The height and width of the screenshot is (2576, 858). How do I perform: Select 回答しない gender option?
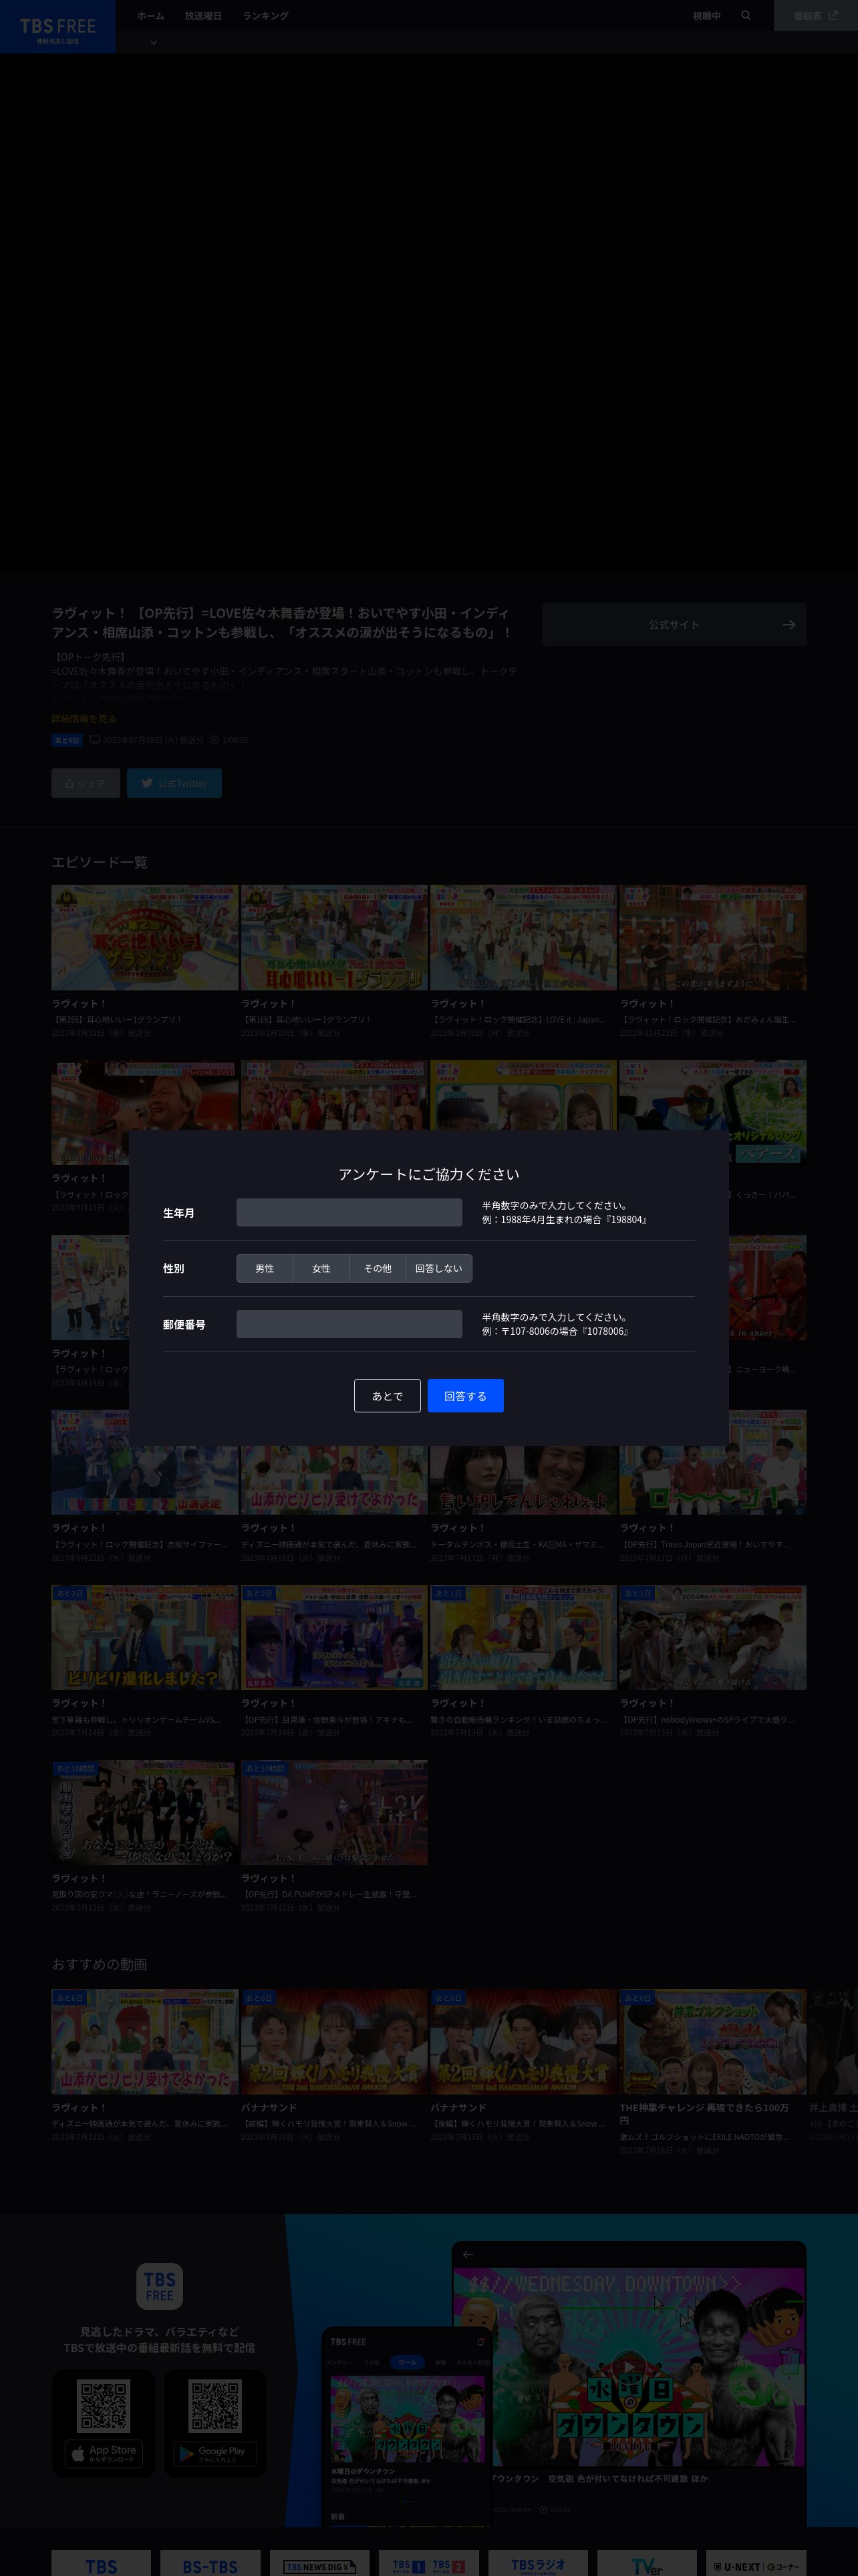[438, 1268]
